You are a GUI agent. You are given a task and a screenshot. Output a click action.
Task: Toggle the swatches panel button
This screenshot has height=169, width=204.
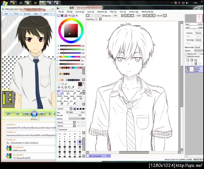(73, 16)
